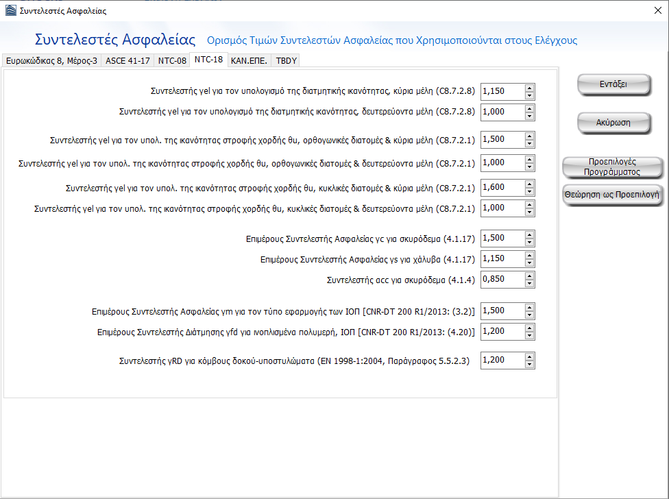Increase γc concrete partial safety factor

point(529,234)
